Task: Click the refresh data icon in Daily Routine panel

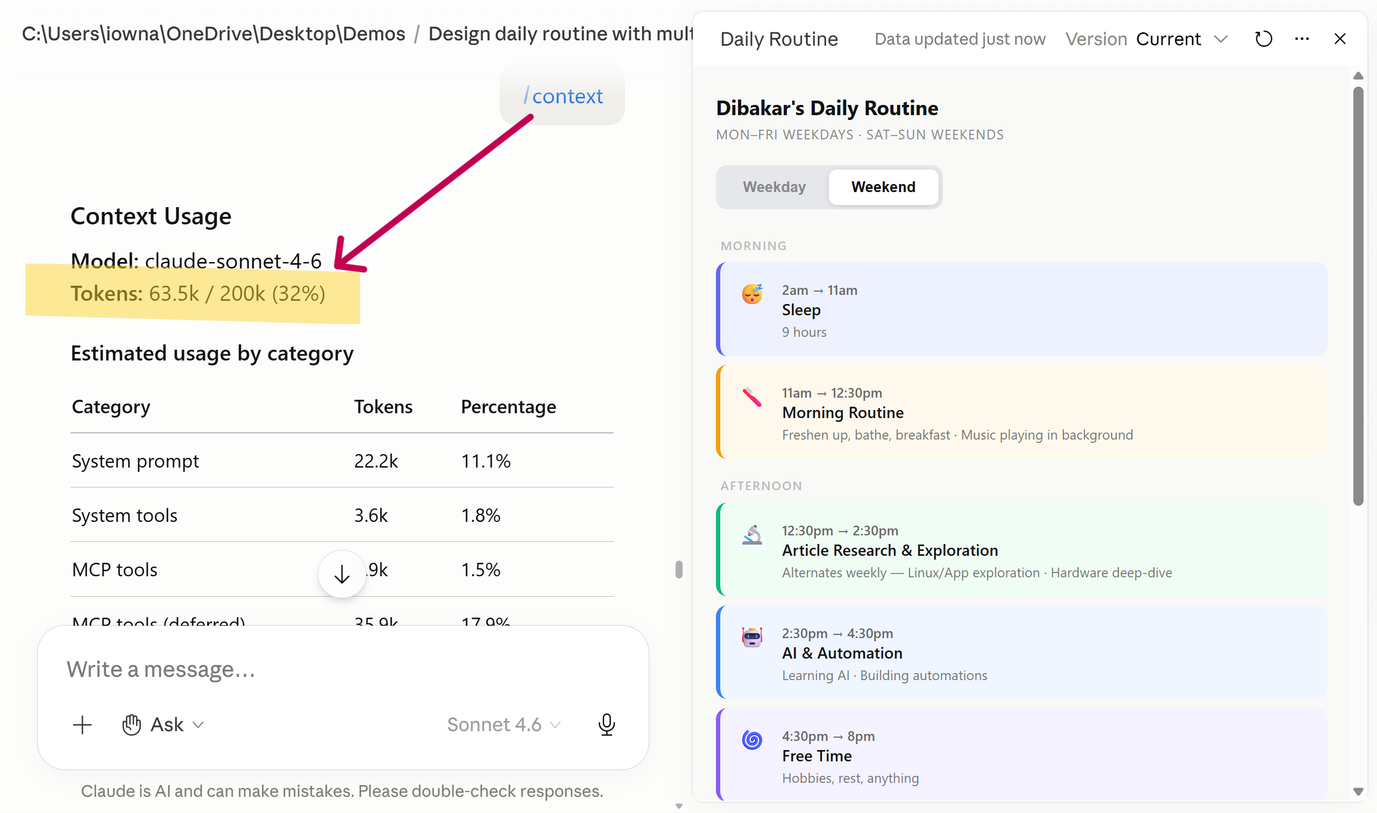Action: pos(1263,39)
